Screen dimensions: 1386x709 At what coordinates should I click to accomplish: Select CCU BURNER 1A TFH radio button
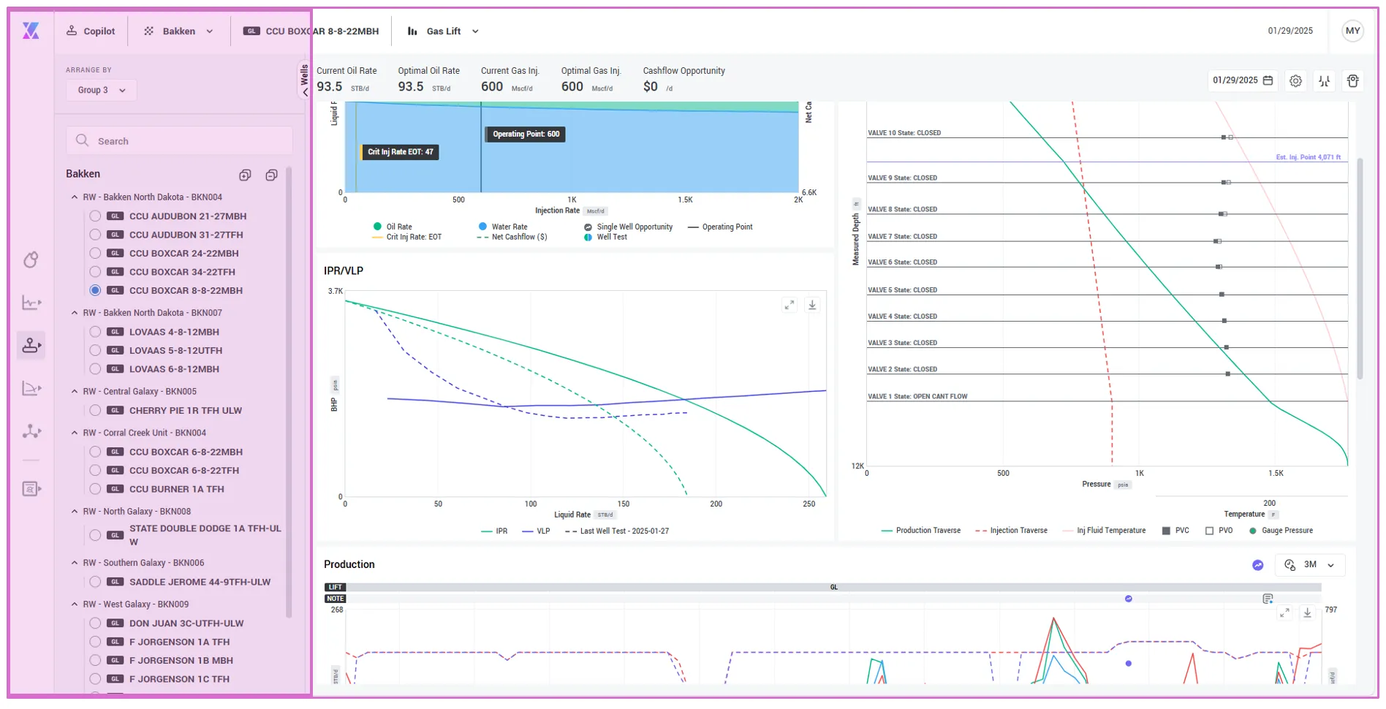tap(95, 489)
